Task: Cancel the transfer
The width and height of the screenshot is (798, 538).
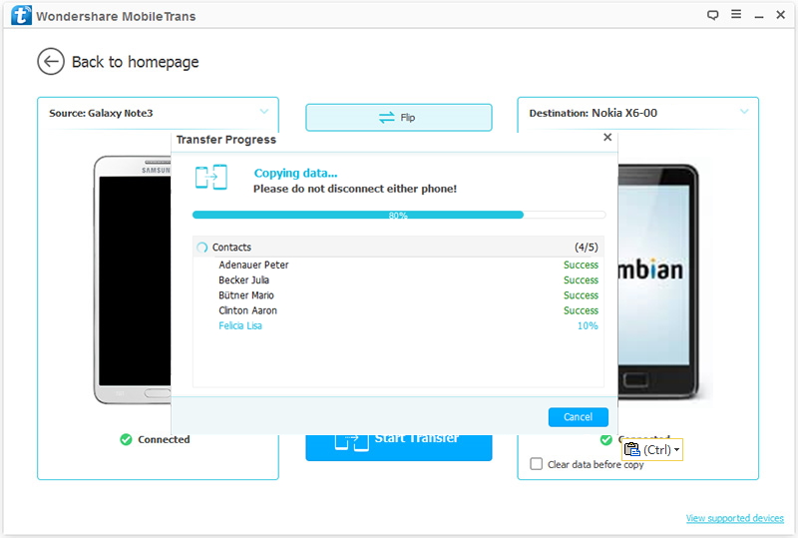Action: click(579, 417)
